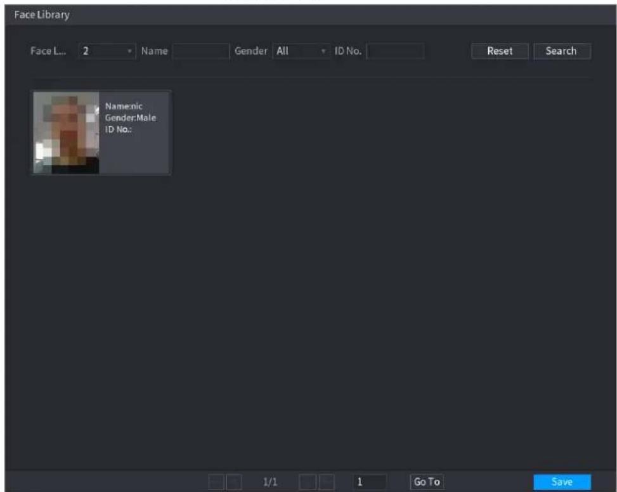Click the Go To button
The image size is (617, 492).
click(x=427, y=482)
